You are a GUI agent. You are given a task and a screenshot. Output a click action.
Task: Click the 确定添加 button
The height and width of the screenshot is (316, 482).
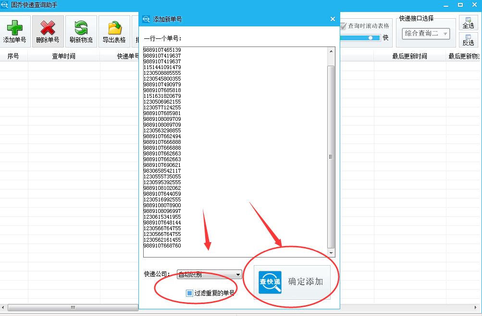coord(292,282)
